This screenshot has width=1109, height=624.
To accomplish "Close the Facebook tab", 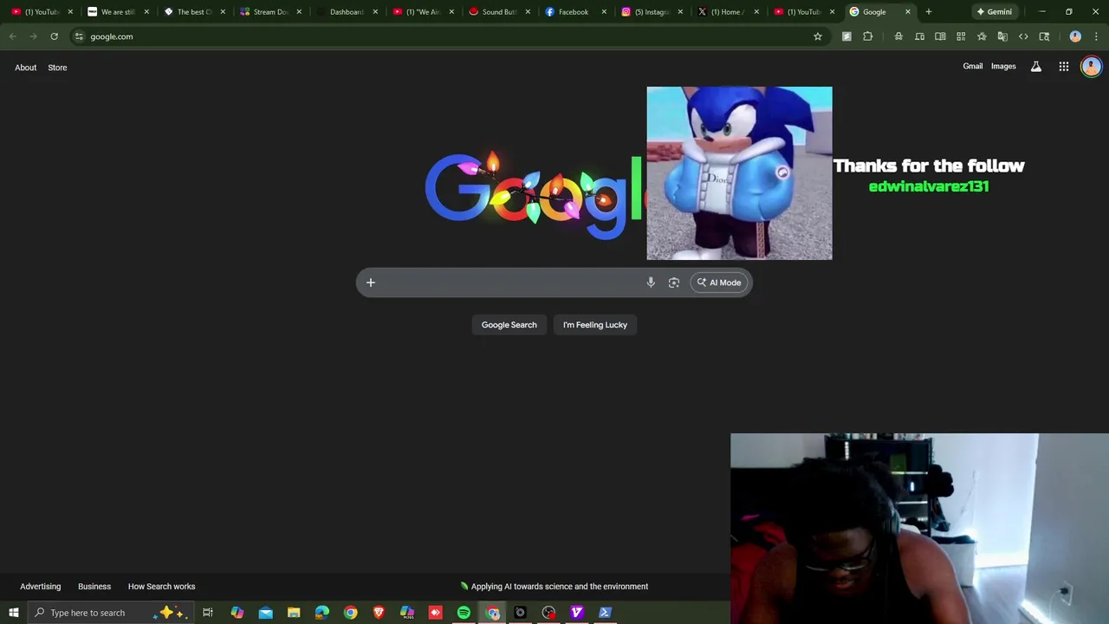I will [604, 12].
